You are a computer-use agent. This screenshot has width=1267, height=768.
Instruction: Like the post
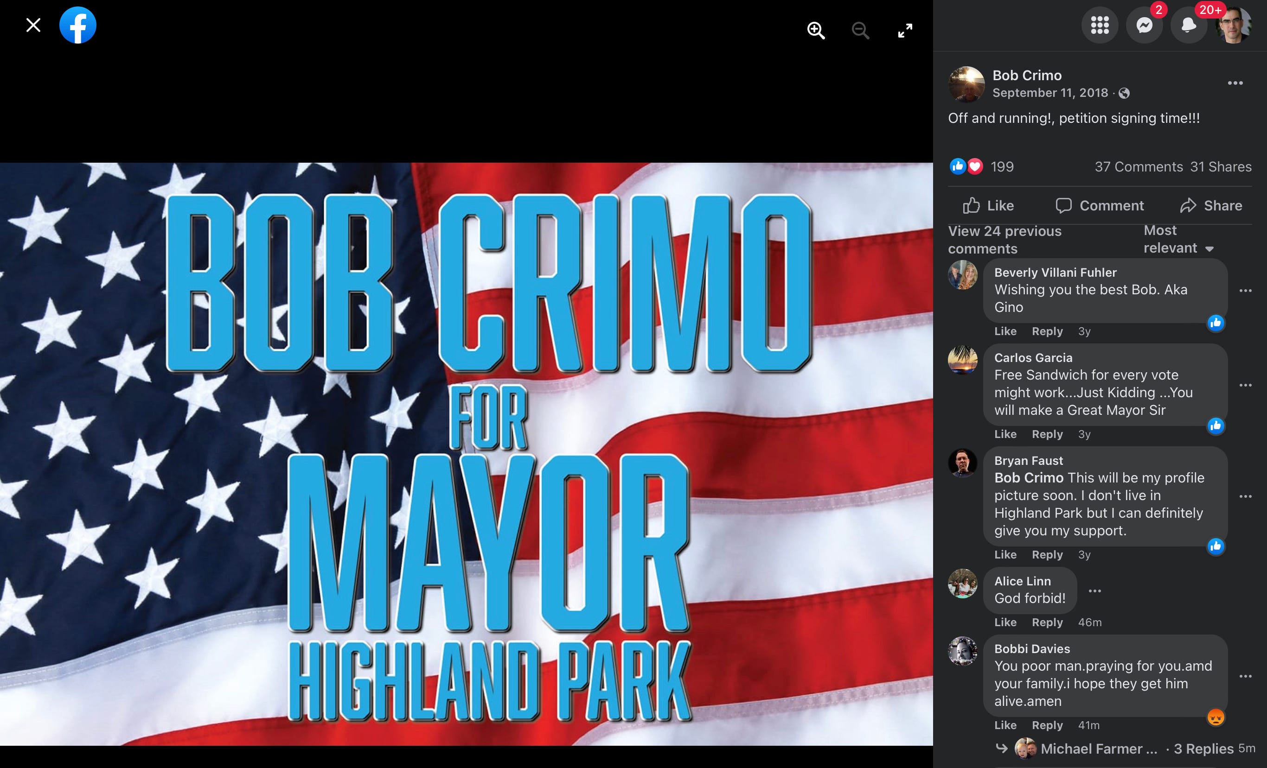988,206
